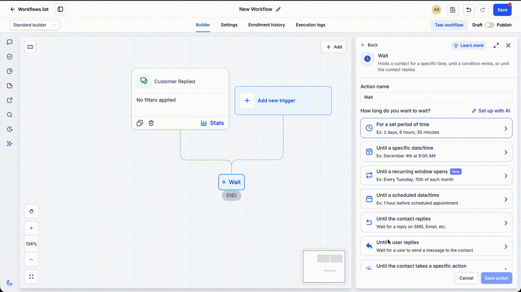Image resolution: width=521 pixels, height=292 pixels.
Task: Click the Action name input field
Action: pyautogui.click(x=436, y=97)
